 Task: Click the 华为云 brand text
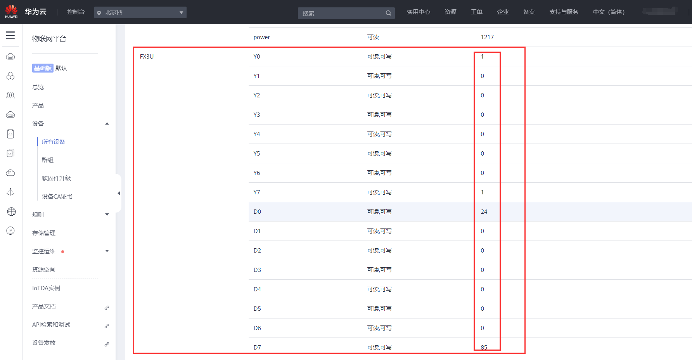pos(36,12)
